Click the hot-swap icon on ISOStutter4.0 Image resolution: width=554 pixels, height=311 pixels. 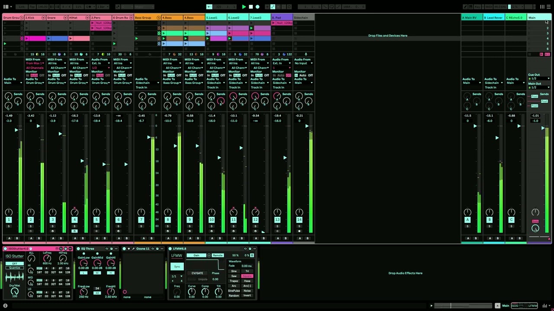pos(61,248)
